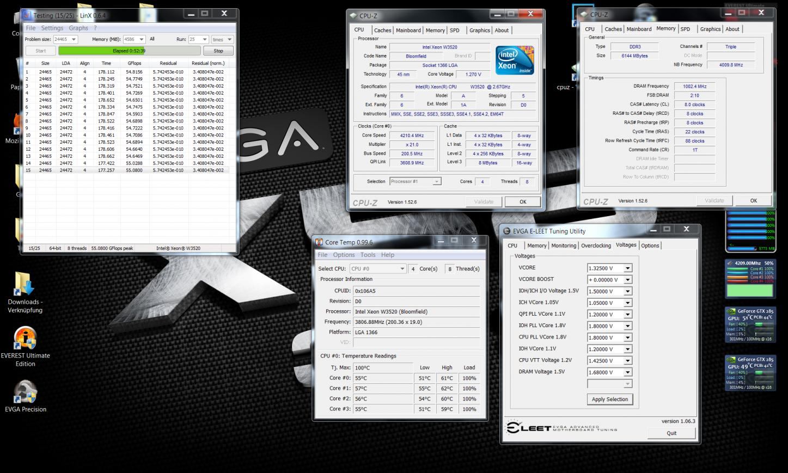Switch to E-LEET Memory tab
788x473 pixels.
pos(536,245)
